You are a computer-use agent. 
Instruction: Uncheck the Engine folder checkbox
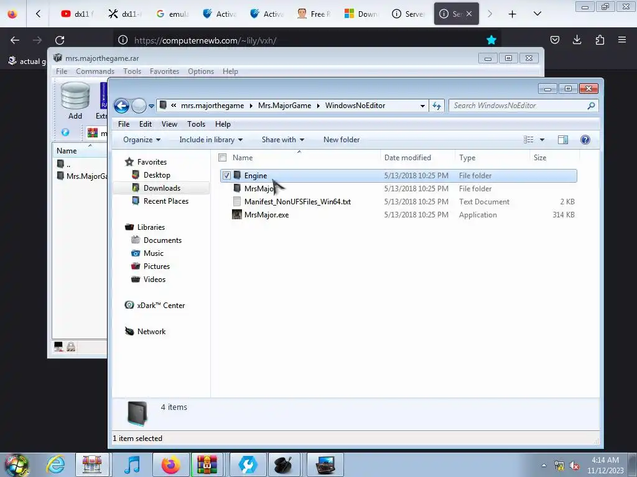point(226,176)
